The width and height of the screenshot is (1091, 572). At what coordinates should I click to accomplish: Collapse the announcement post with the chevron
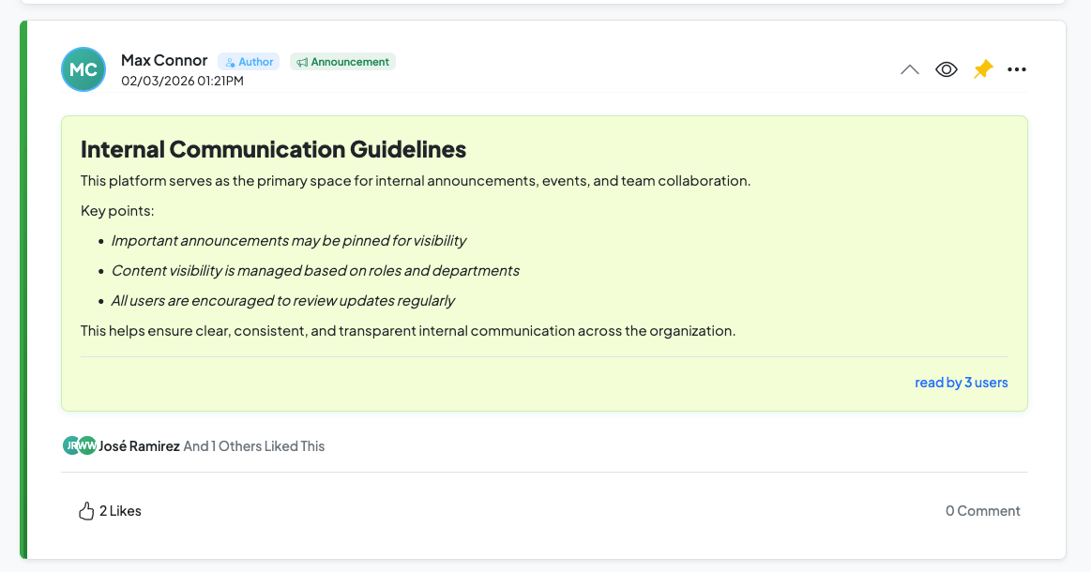point(909,68)
